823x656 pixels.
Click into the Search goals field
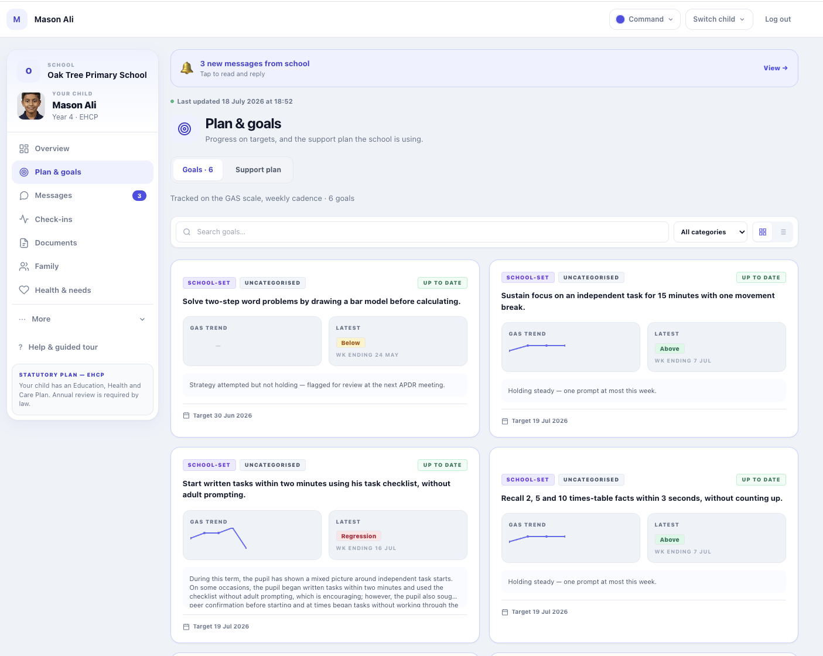point(422,232)
